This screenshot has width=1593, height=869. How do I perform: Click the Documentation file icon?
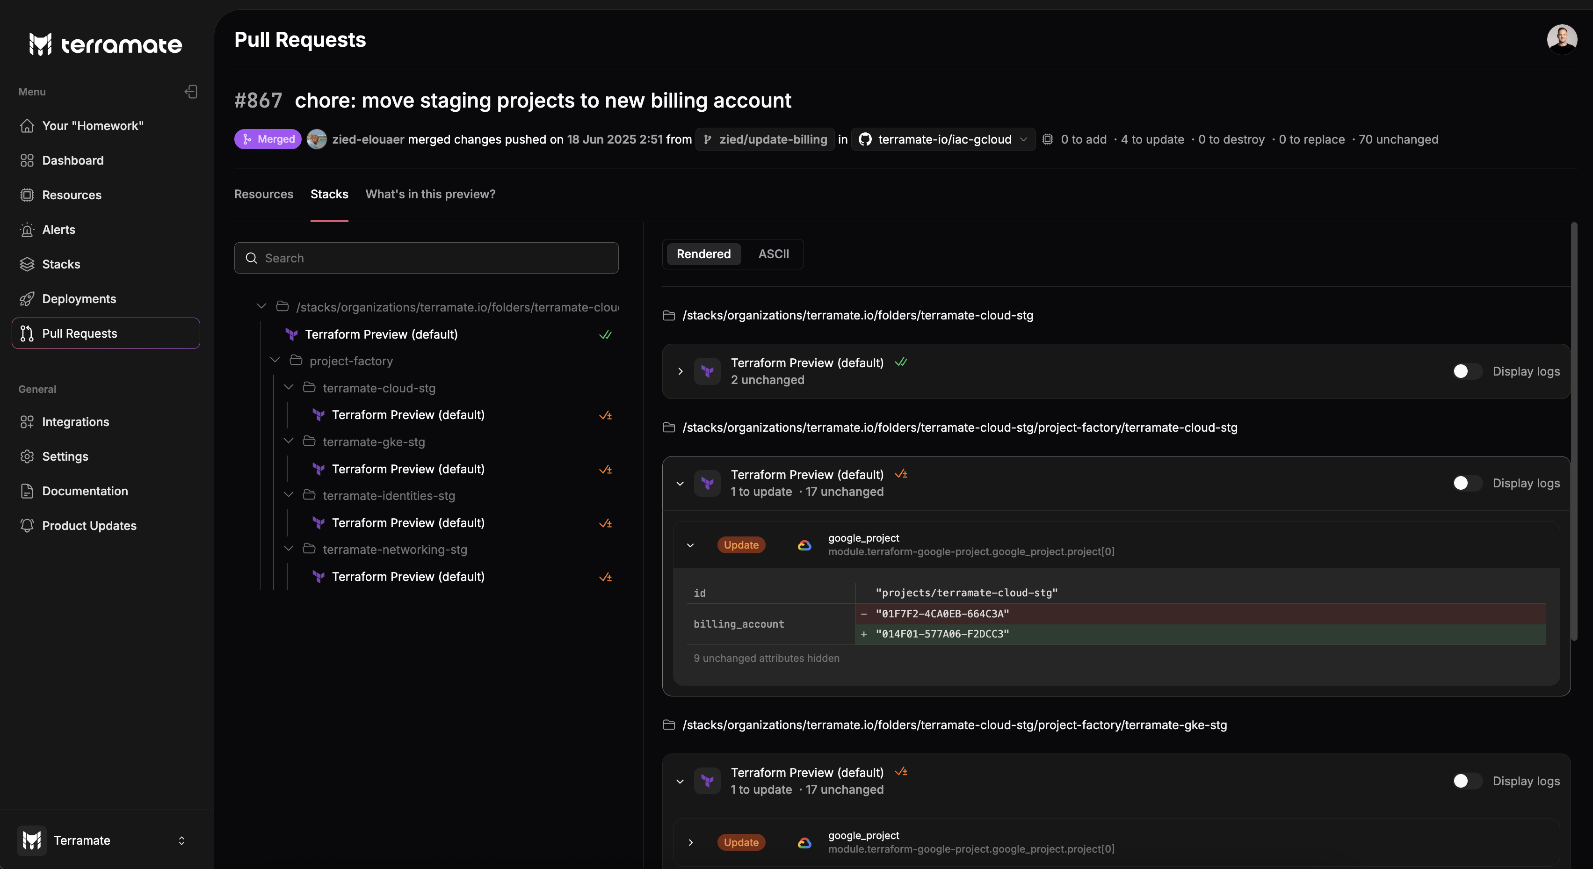point(27,491)
